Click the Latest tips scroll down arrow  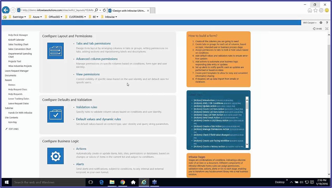click(247, 144)
